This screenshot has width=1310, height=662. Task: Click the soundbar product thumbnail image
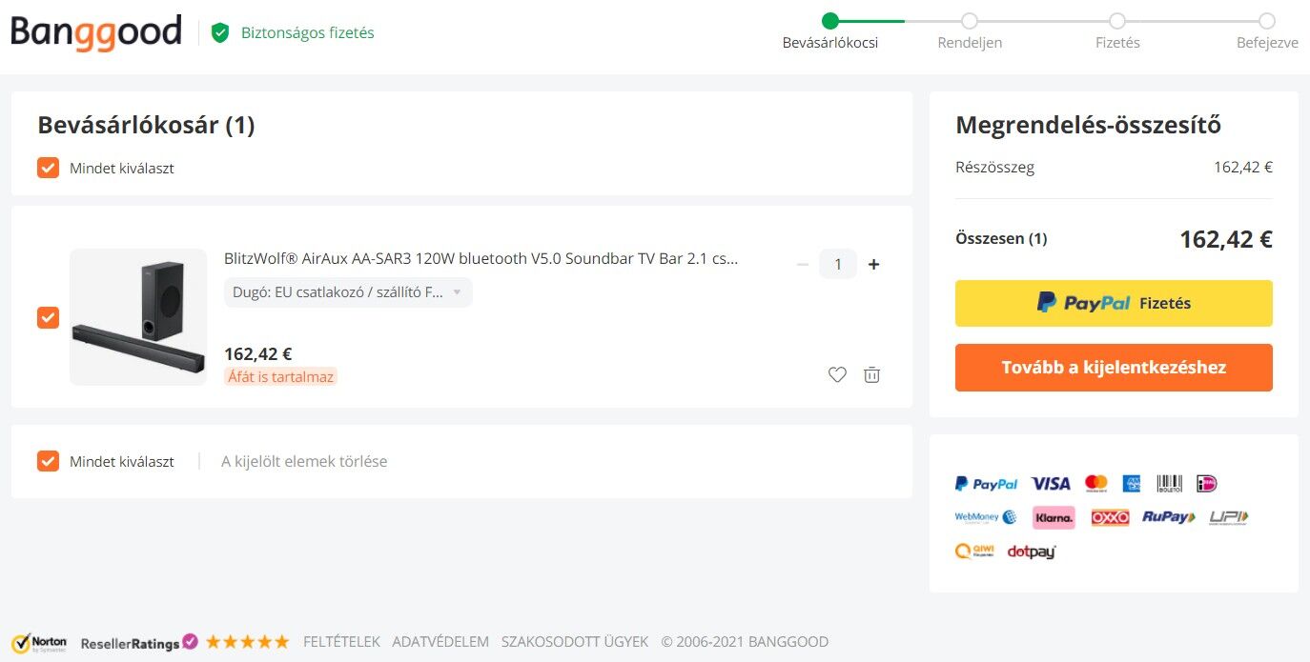138,317
